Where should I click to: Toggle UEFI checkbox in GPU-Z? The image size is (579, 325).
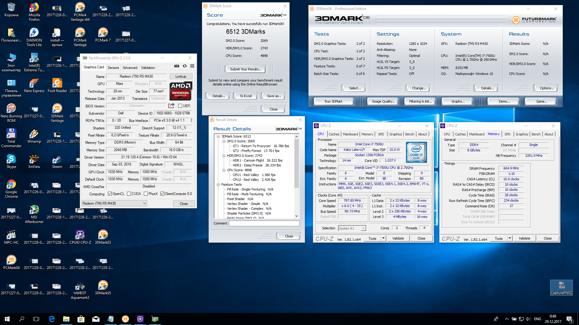tap(180, 106)
